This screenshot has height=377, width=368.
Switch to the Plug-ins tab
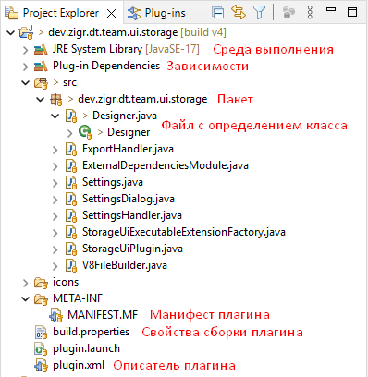coord(166,13)
